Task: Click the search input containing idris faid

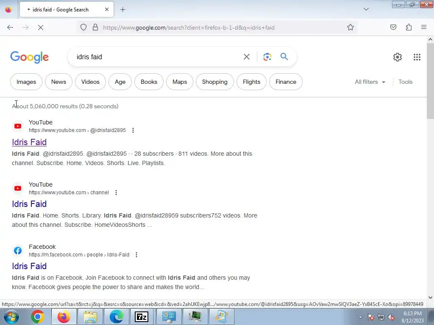Action: point(158,57)
